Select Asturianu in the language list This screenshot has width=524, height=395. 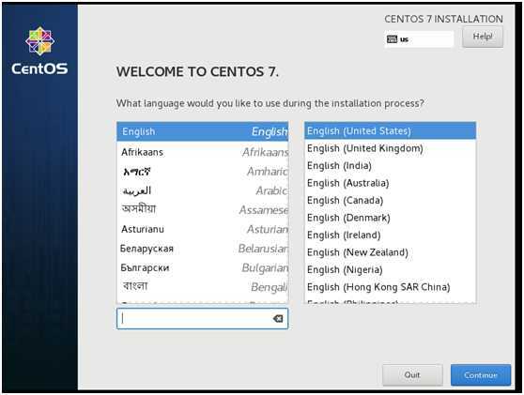coord(203,229)
